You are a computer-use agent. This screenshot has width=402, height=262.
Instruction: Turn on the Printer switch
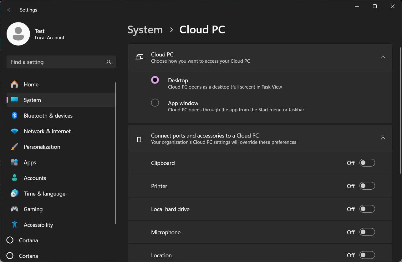coord(367,186)
